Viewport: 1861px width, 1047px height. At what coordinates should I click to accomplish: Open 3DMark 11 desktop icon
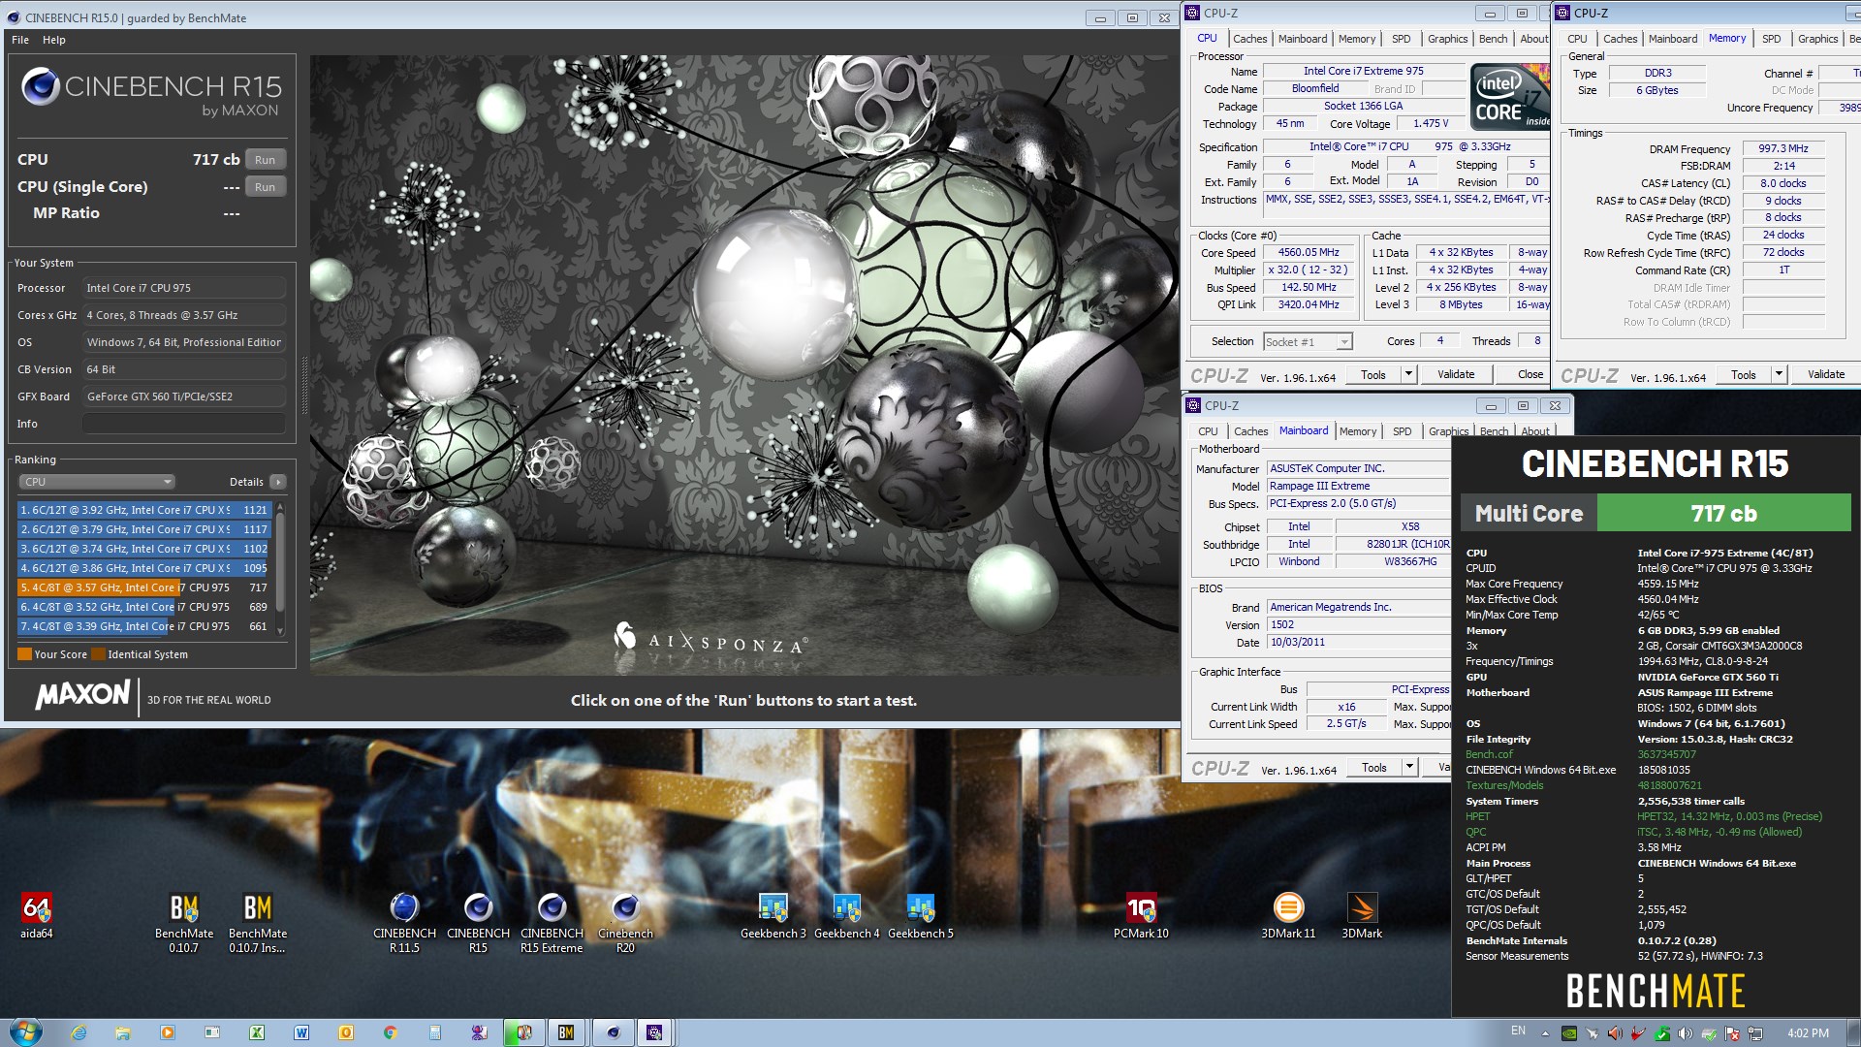tap(1288, 915)
